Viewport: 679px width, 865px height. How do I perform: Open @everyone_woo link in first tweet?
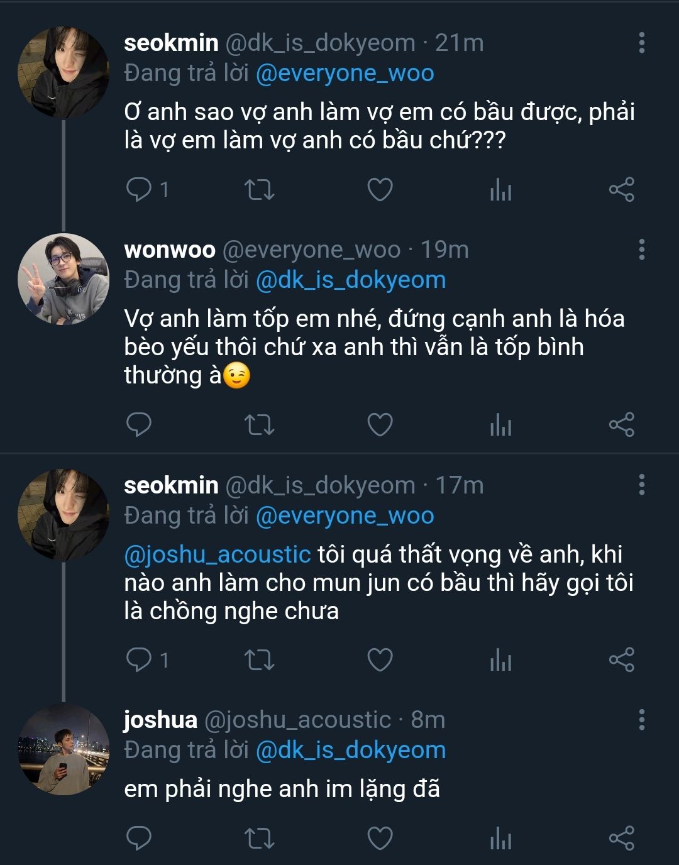(x=345, y=74)
